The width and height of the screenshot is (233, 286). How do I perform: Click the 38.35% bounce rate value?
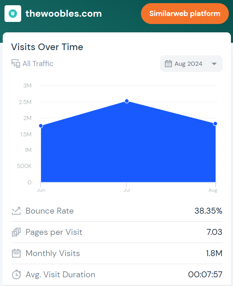click(x=208, y=211)
